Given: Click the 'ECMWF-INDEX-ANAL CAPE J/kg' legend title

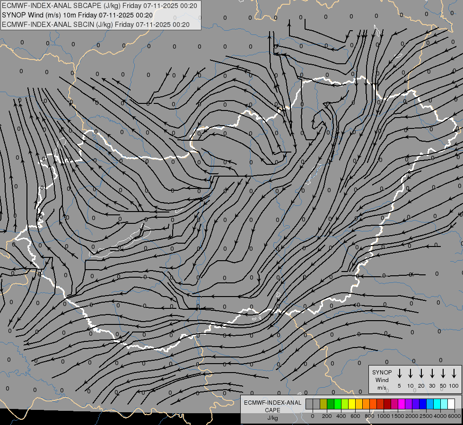Looking at the screenshot, I should 272,410.
